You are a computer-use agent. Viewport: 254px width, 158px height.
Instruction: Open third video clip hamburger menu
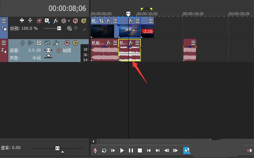coord(151,21)
